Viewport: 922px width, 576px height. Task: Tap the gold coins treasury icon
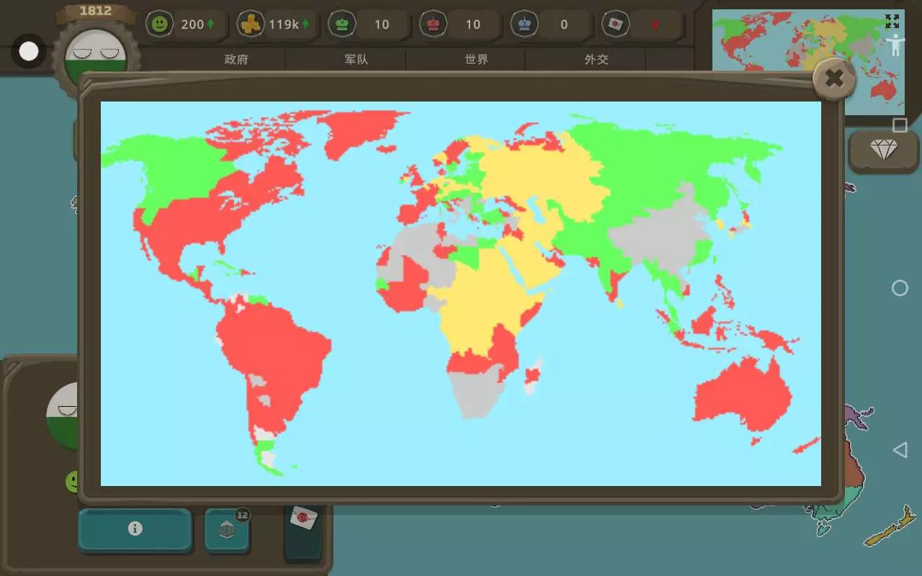coord(251,24)
